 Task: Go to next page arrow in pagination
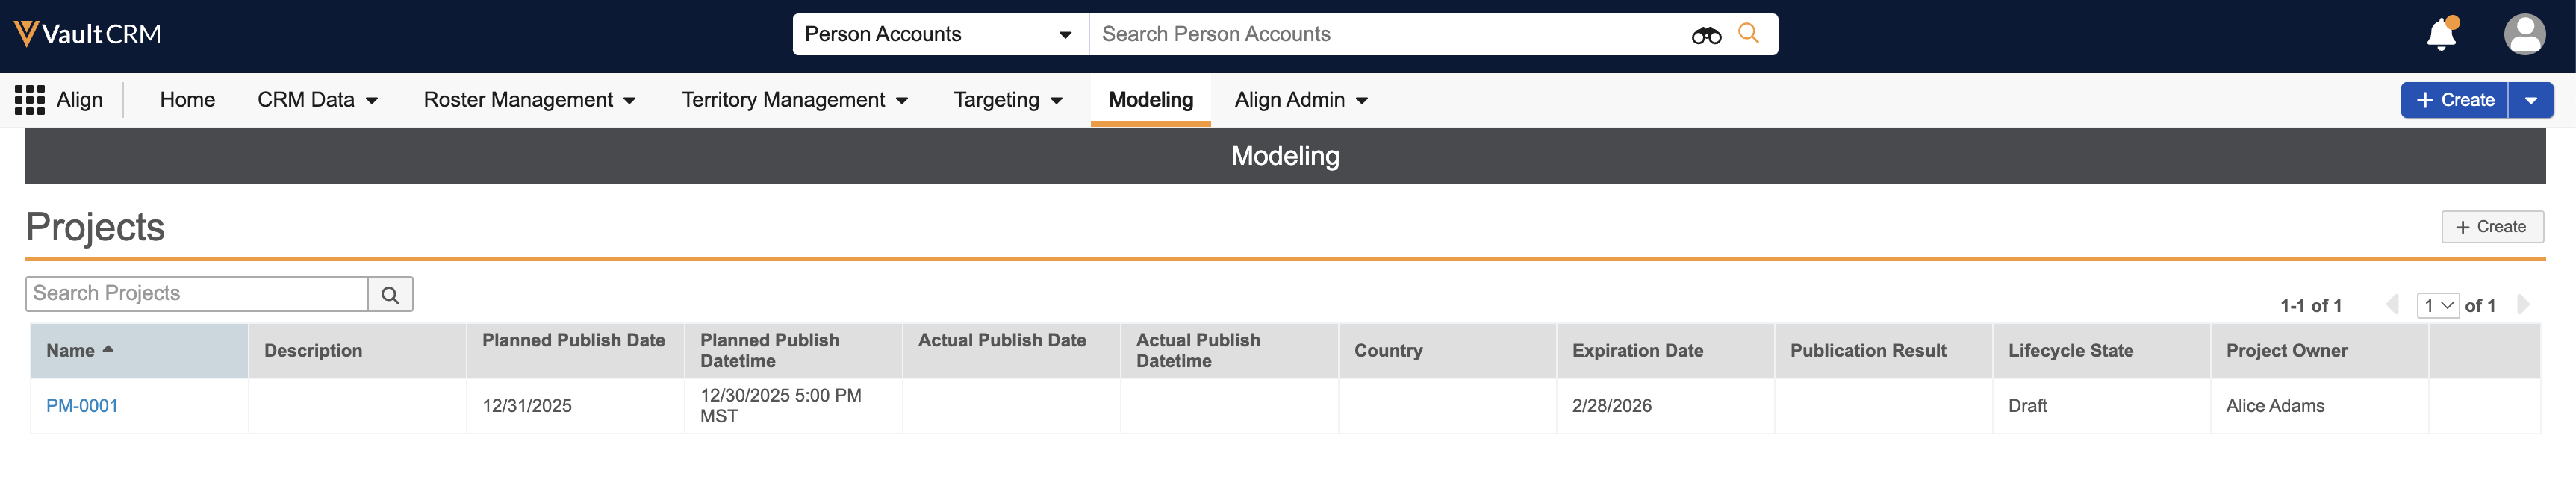2522,305
